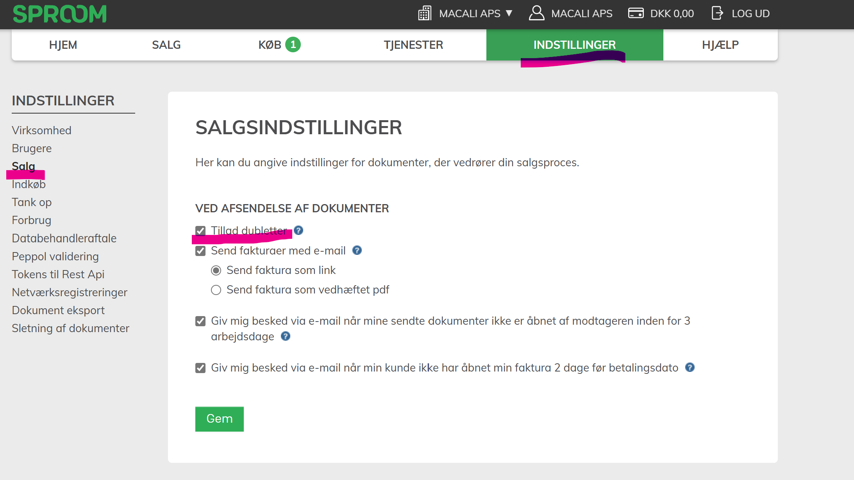
Task: Go to Dokument eksport in sidebar
Action: point(58,310)
